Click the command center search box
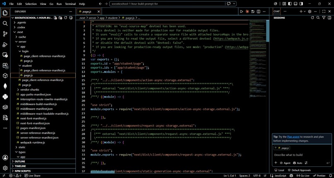Image resolution: width=334 pixels, height=178 pixels. (x=167, y=4)
